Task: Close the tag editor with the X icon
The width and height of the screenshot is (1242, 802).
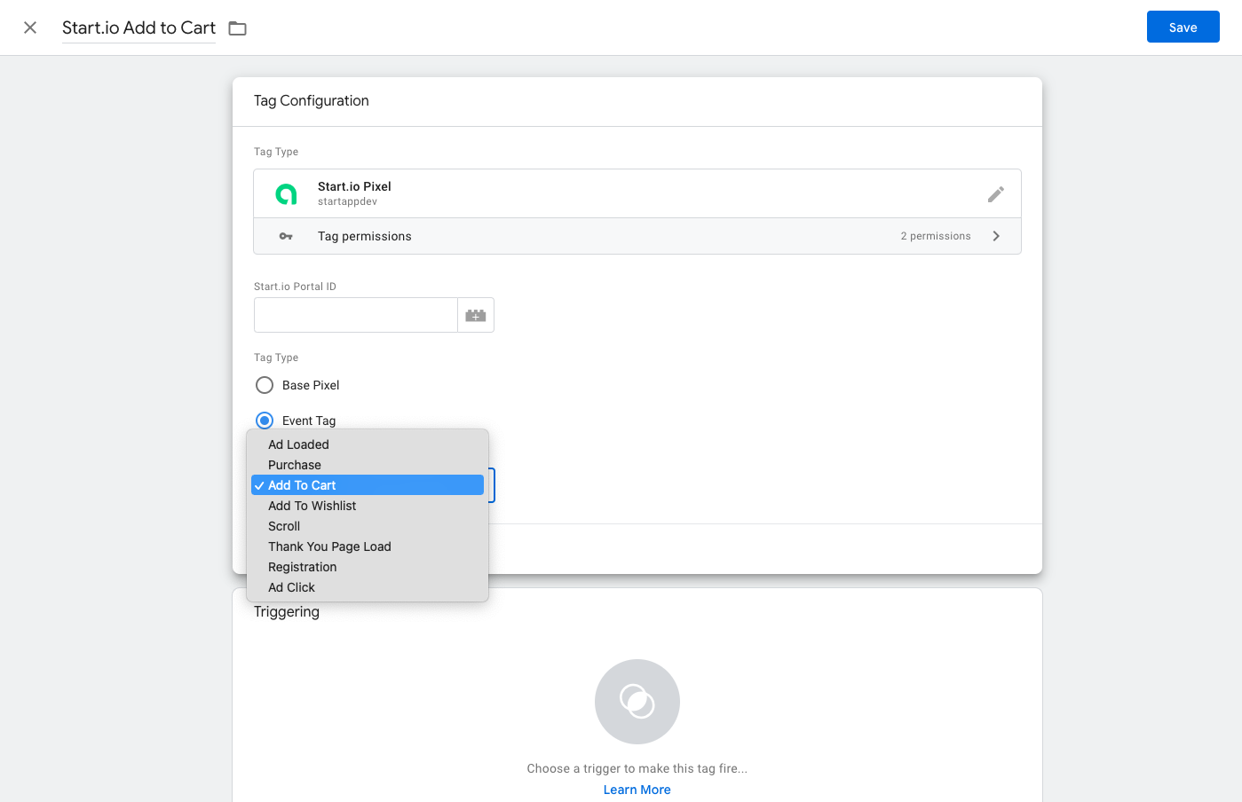Action: click(30, 28)
